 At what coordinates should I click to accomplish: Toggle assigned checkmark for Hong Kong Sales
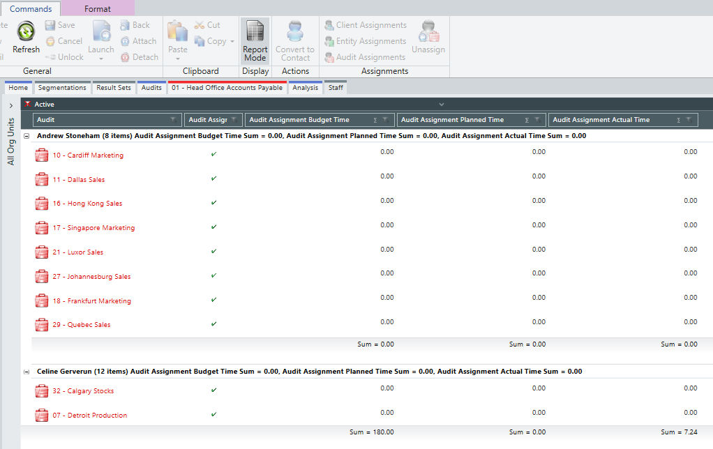[213, 202]
